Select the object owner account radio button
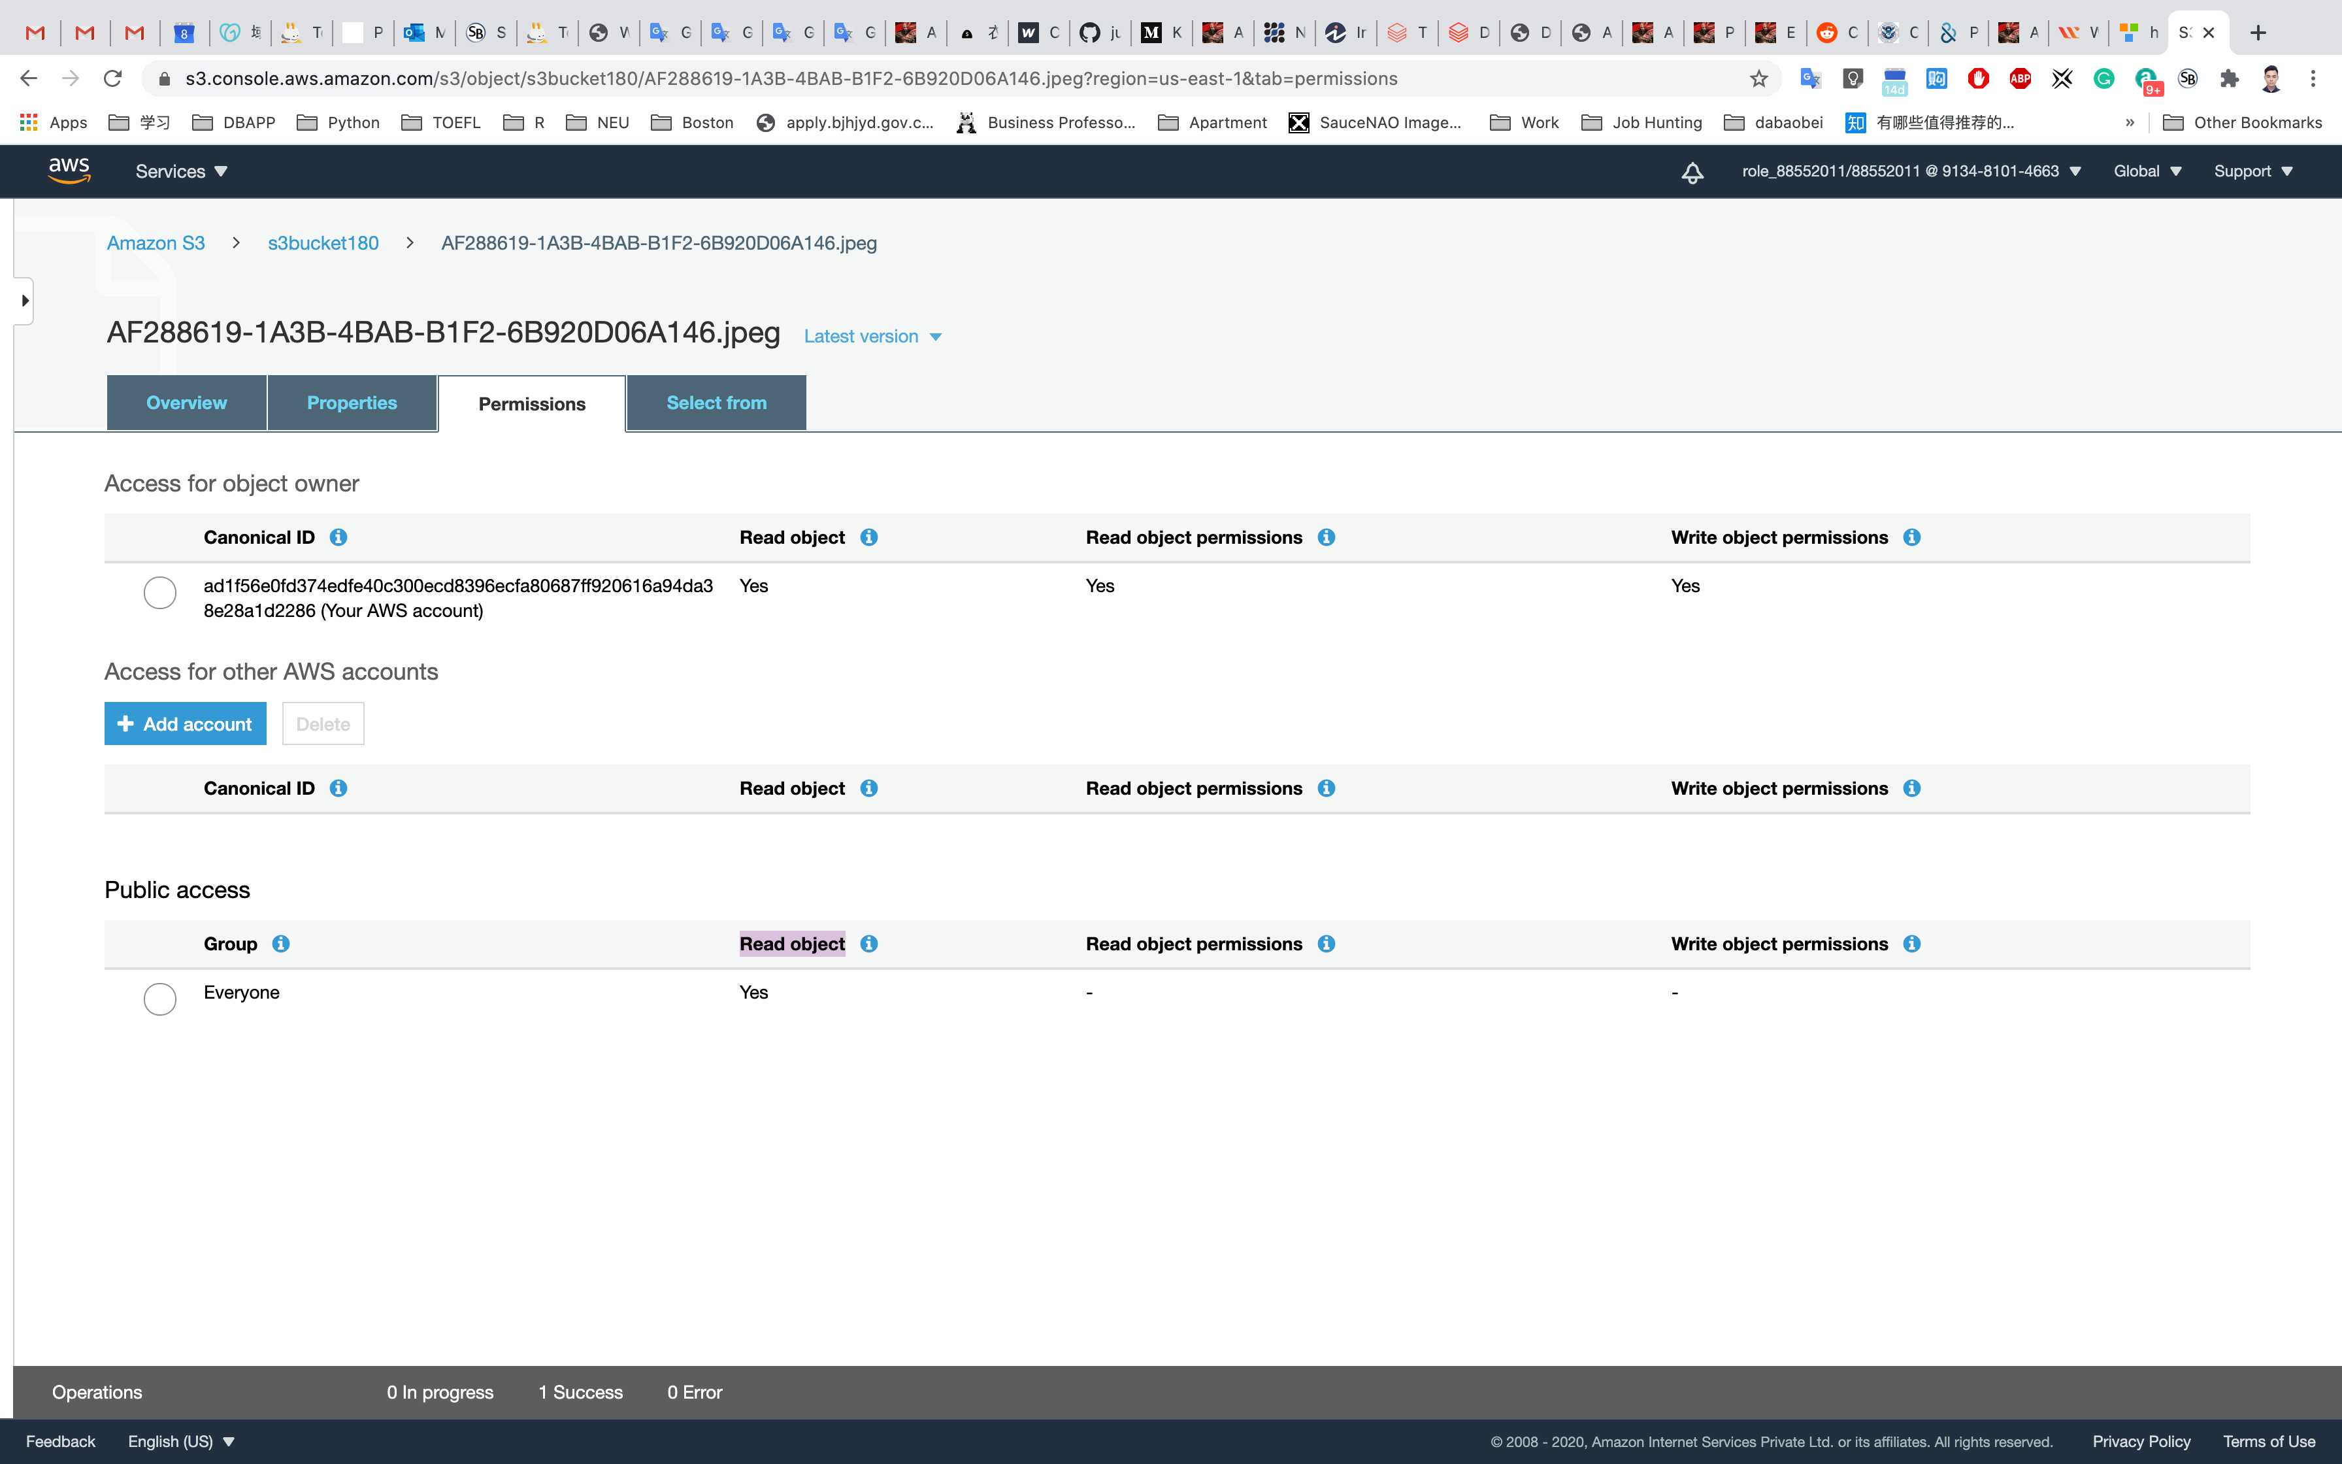This screenshot has height=1464, width=2342. tap(159, 593)
